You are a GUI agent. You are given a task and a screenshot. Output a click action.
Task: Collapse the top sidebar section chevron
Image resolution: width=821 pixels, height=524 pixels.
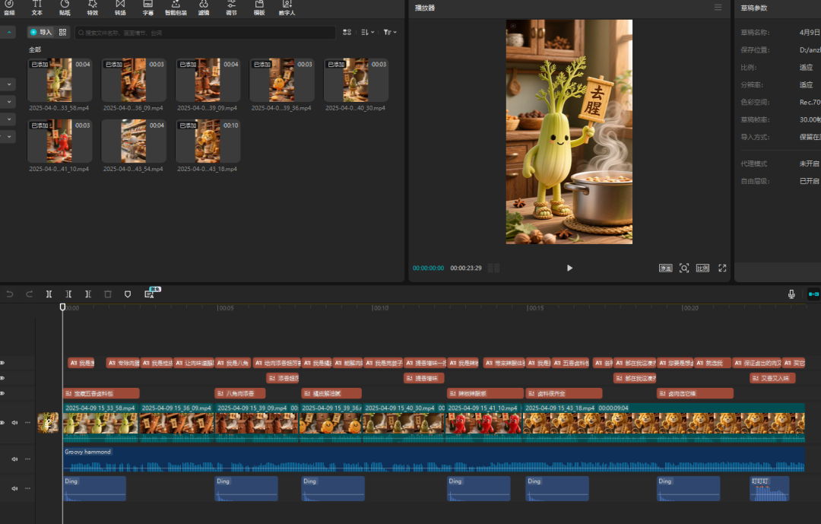coord(10,33)
